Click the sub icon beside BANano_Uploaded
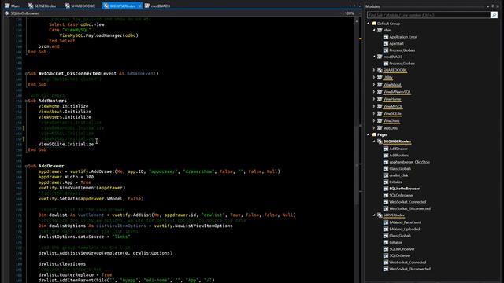The image size is (504, 283). [x=386, y=229]
